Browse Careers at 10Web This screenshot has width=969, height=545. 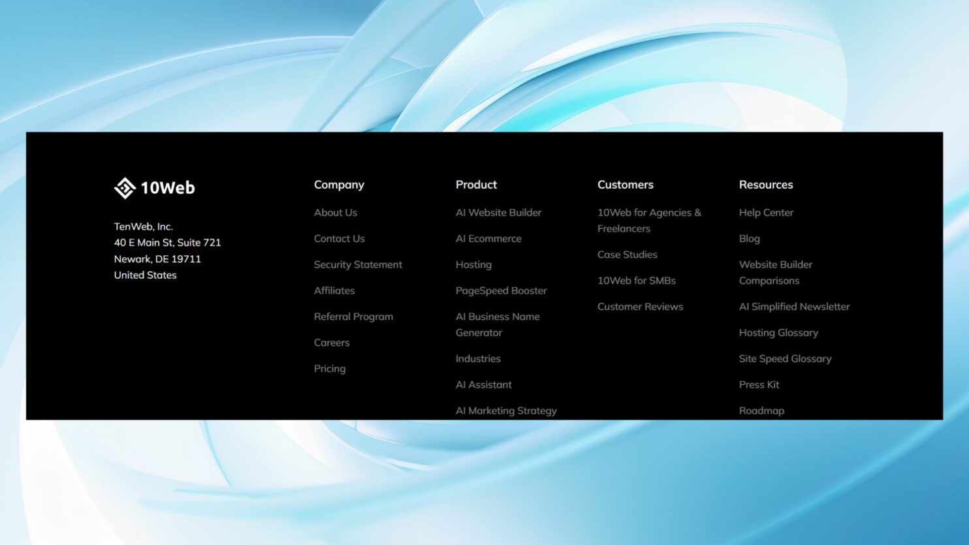(x=331, y=342)
